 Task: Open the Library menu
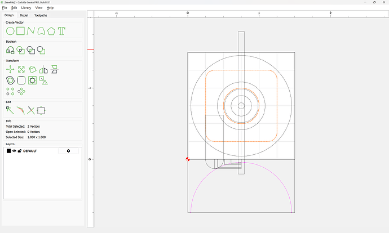tap(26, 8)
